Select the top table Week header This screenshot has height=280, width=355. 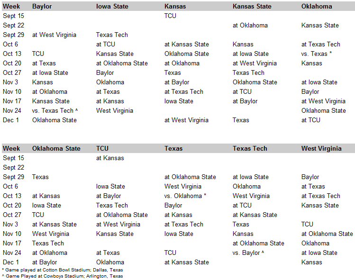(x=11, y=6)
